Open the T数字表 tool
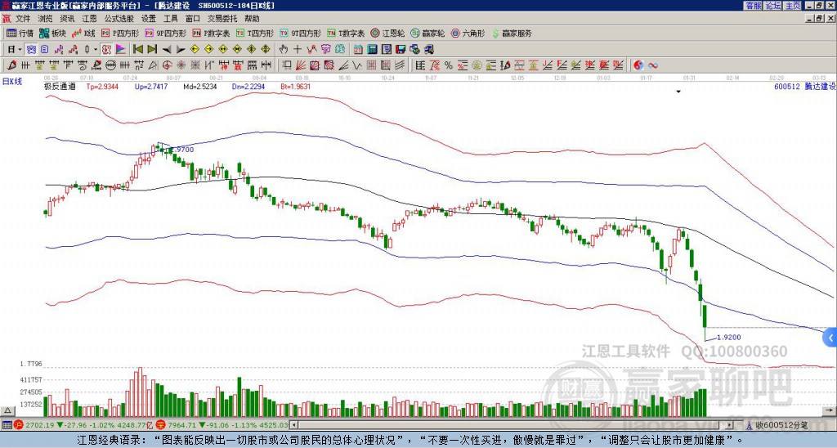Image resolution: width=837 pixels, height=448 pixels. (346, 33)
